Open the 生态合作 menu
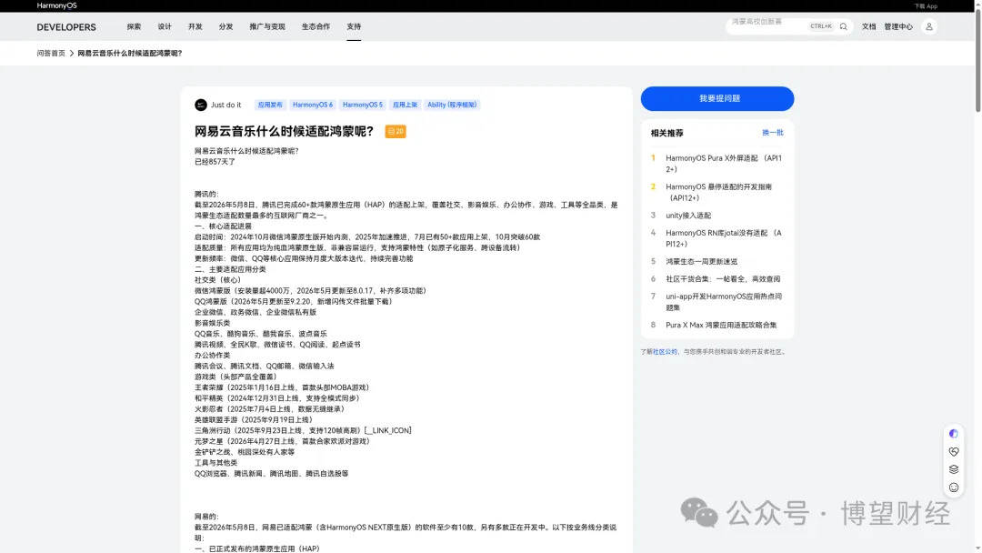Image resolution: width=982 pixels, height=553 pixels. pos(316,26)
